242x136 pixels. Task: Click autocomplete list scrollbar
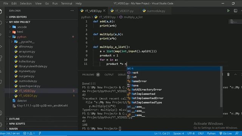pyautogui.click(x=221, y=87)
